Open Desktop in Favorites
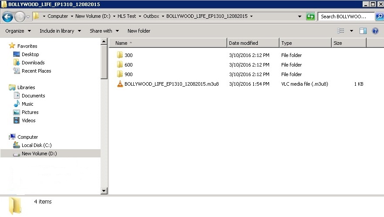Viewport: 384px width, 217px height. pyautogui.click(x=30, y=54)
